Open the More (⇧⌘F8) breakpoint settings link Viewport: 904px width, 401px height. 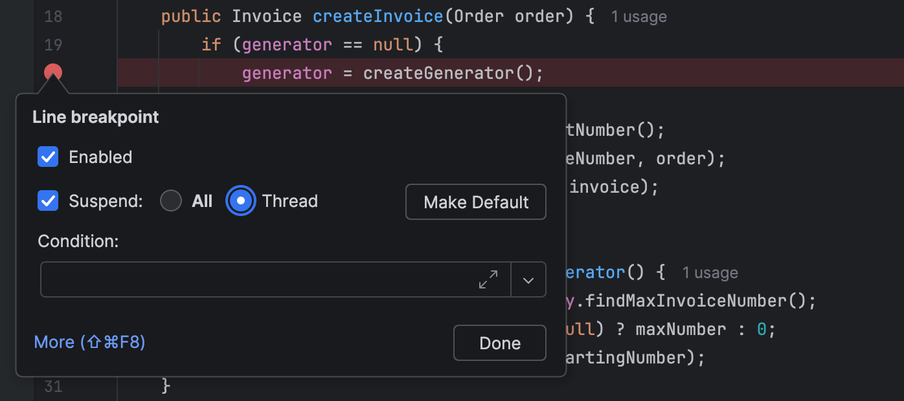tap(89, 342)
